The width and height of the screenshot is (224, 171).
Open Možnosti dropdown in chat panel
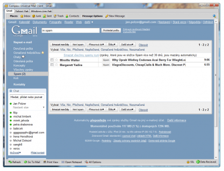(x=15, y=153)
